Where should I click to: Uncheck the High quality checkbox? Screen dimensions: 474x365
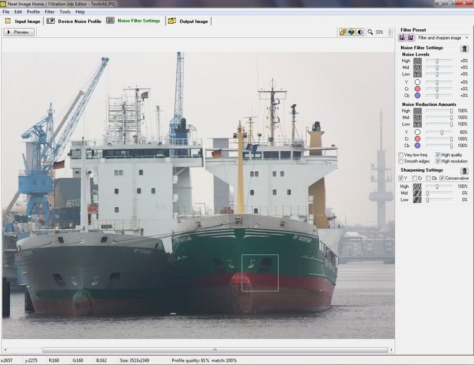coord(437,155)
